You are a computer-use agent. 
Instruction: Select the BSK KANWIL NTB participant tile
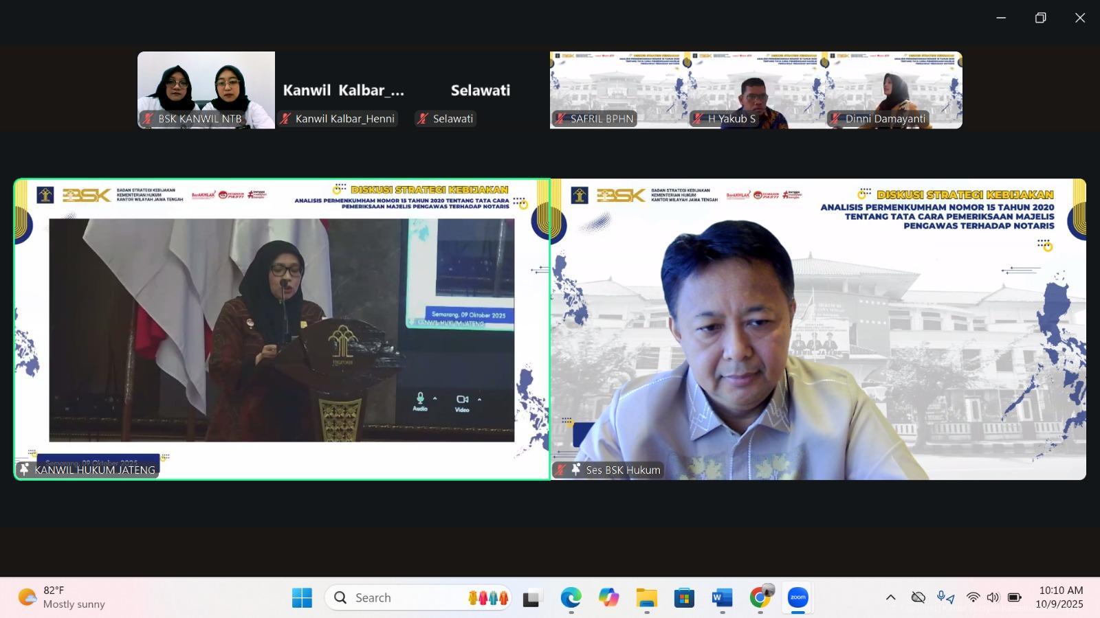click(x=206, y=89)
